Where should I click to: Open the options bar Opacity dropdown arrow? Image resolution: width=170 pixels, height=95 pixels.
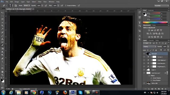coord(42,6)
